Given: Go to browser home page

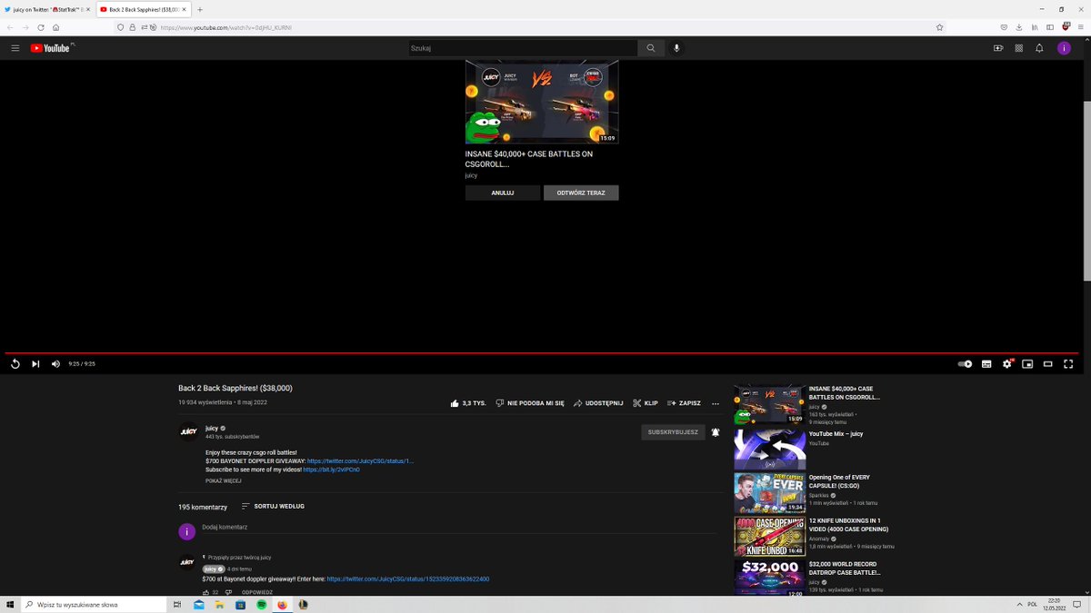Looking at the screenshot, I should pos(55,27).
